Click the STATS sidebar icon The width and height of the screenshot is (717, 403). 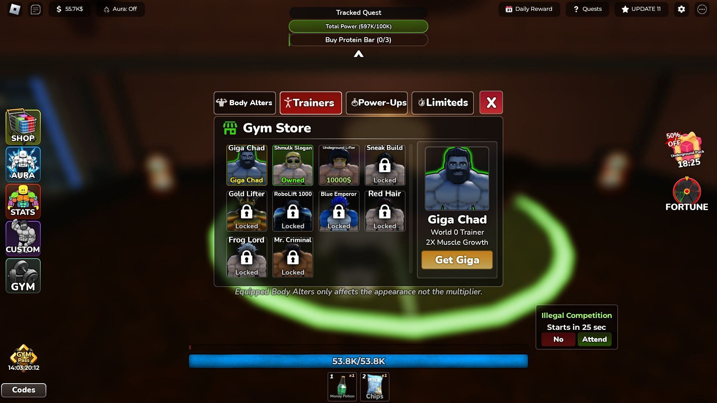[23, 201]
